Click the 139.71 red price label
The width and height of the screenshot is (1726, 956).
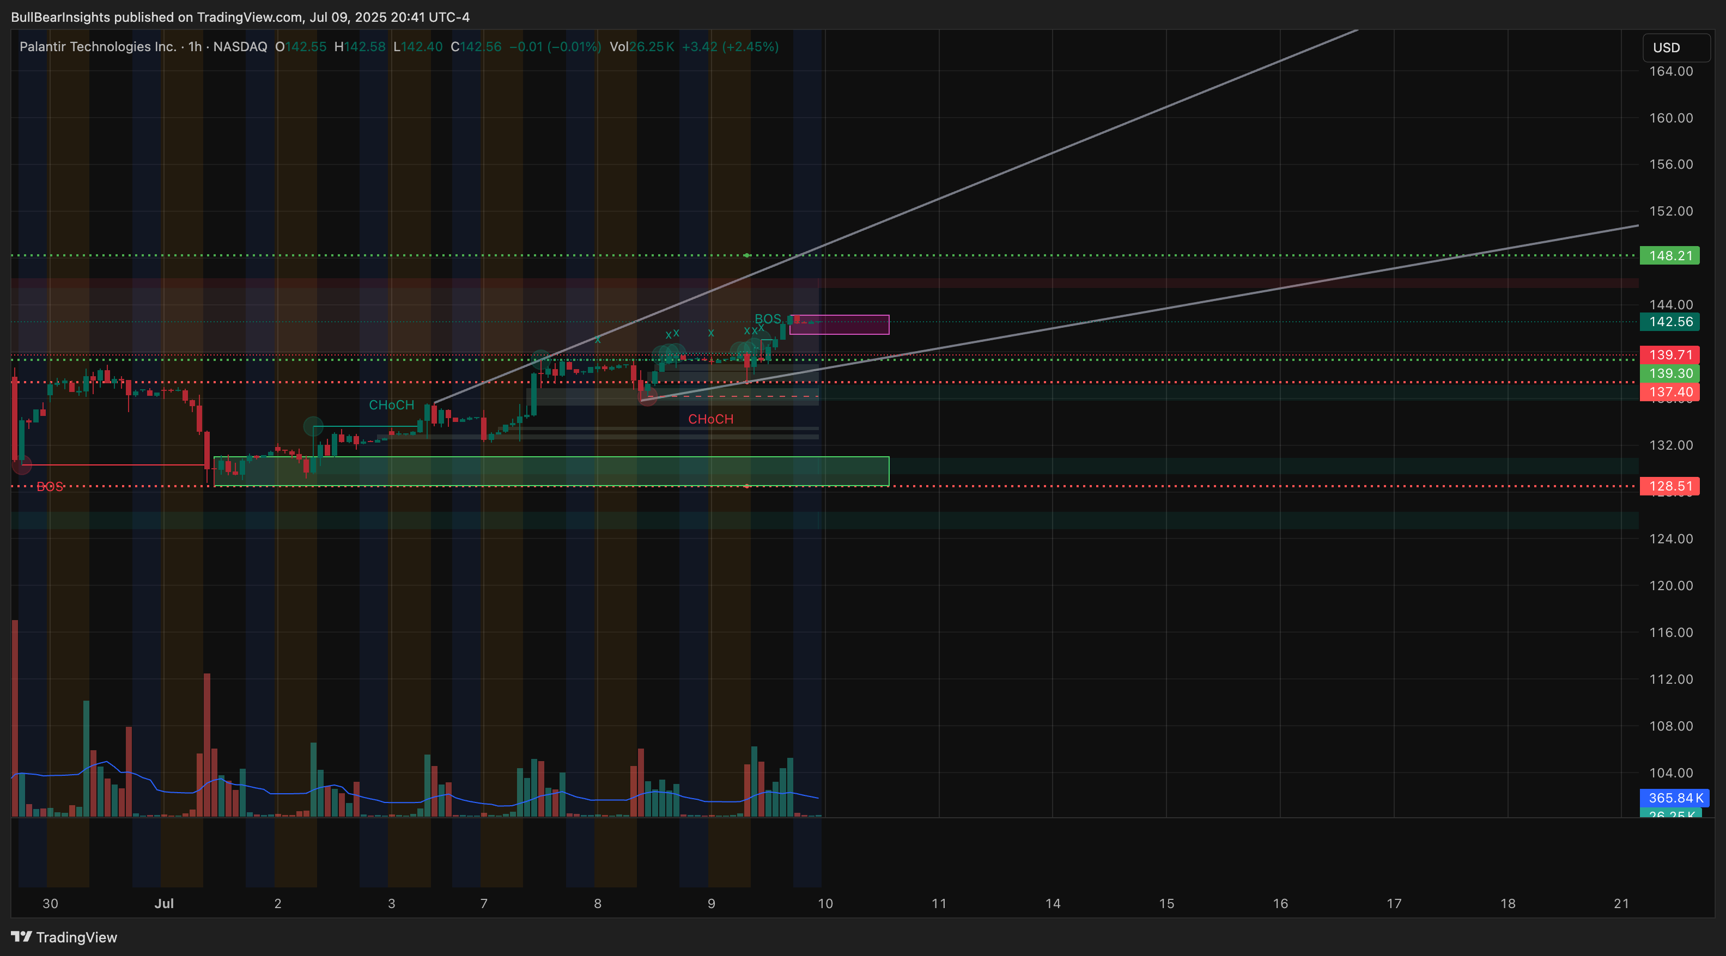[x=1670, y=355]
